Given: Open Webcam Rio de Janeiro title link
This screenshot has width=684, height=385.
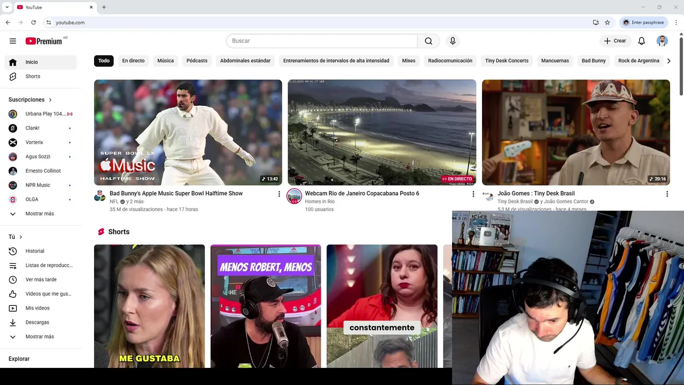Looking at the screenshot, I should tap(362, 194).
